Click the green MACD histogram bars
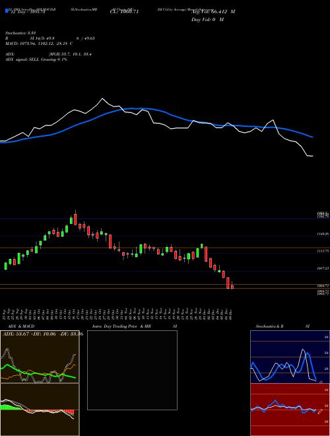The height and width of the screenshot is (436, 330). click(x=11, y=407)
